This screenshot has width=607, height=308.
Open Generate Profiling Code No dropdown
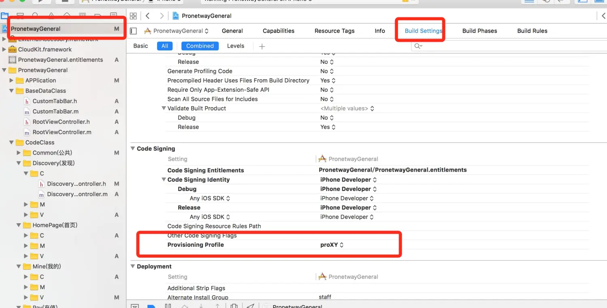[327, 71]
